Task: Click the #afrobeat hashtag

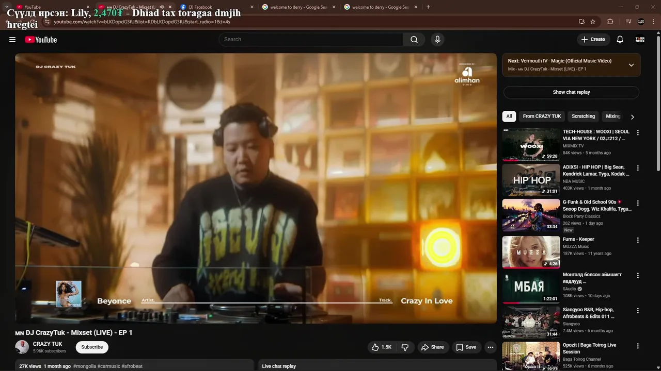Action: click(132, 366)
